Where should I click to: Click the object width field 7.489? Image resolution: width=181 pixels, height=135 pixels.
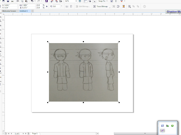pos(29,5)
